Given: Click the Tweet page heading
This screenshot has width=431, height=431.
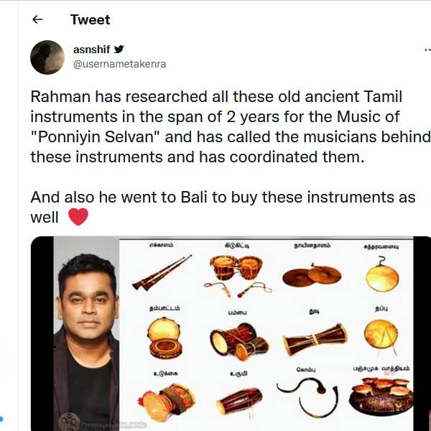Looking at the screenshot, I should click(90, 20).
